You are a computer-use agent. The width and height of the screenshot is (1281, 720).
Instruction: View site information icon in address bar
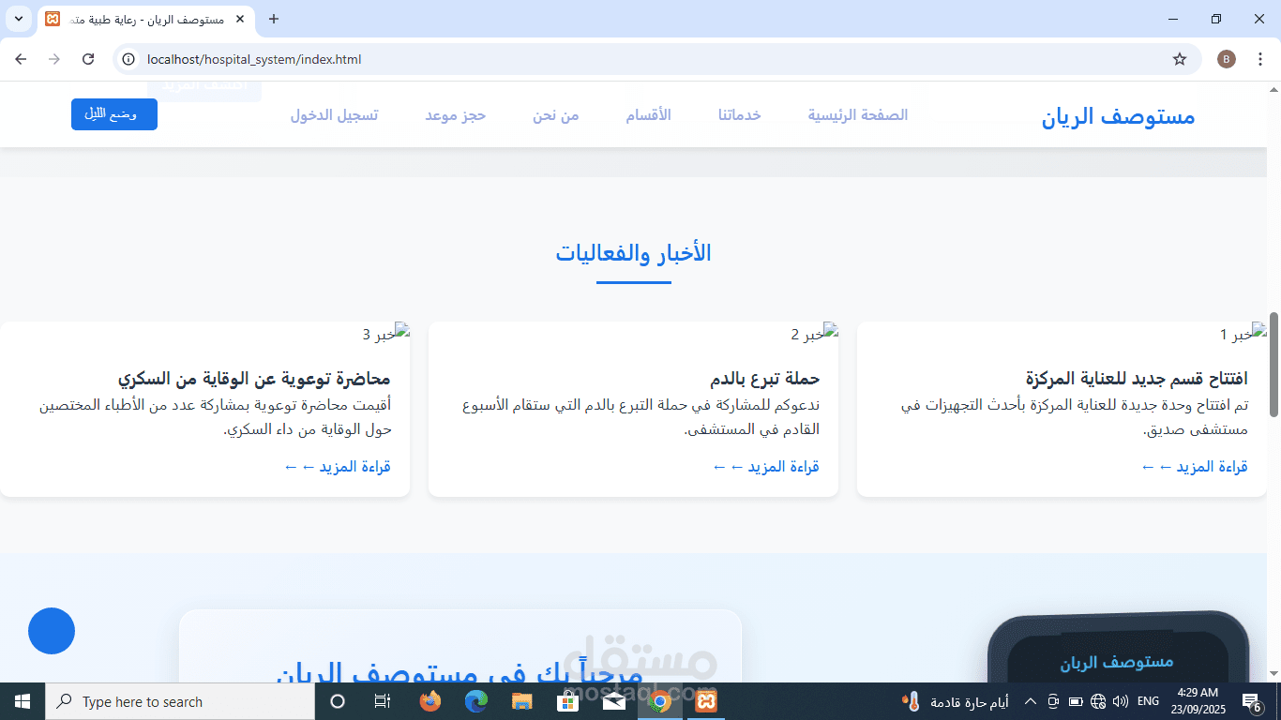point(129,59)
